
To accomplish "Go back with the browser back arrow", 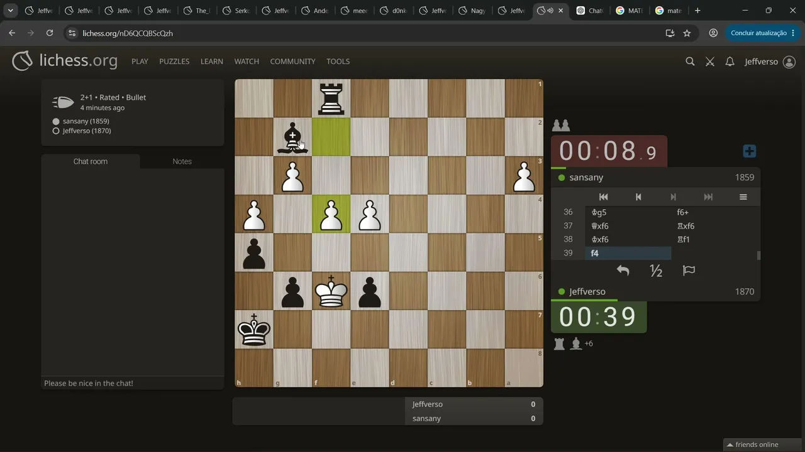I will coord(12,33).
